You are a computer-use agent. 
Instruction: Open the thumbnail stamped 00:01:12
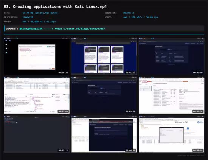point(104,56)
